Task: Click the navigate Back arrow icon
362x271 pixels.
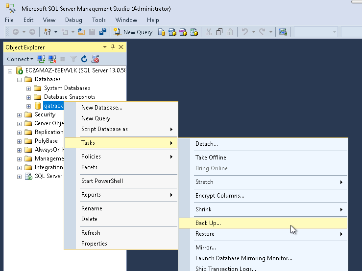Action: tap(16, 32)
